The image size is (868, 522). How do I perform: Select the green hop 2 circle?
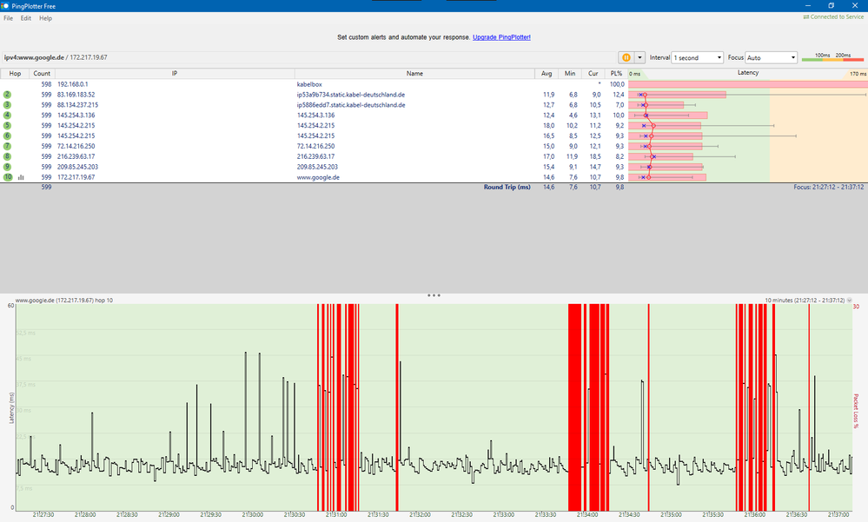(8, 95)
